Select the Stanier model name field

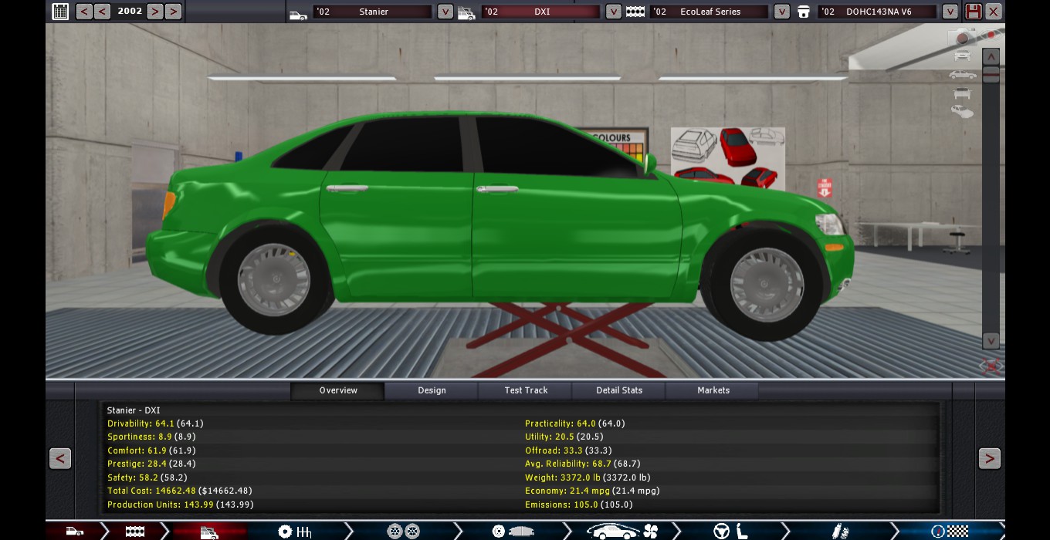click(x=373, y=12)
